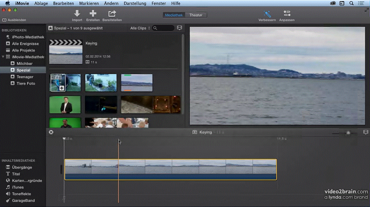Click the Toneffekte speaker icon

pyautogui.click(x=8, y=194)
